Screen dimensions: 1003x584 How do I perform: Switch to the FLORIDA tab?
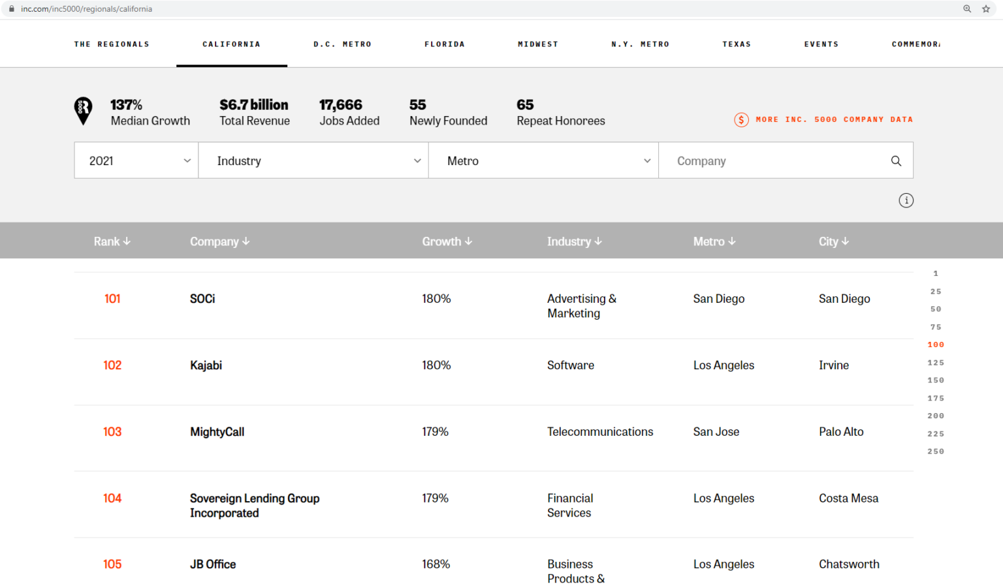coord(445,44)
